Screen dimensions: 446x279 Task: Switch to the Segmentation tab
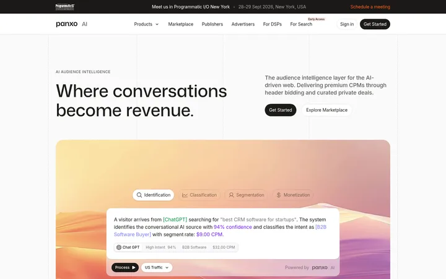[247, 195]
